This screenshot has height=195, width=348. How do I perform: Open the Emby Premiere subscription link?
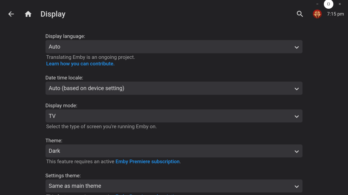[147, 161]
